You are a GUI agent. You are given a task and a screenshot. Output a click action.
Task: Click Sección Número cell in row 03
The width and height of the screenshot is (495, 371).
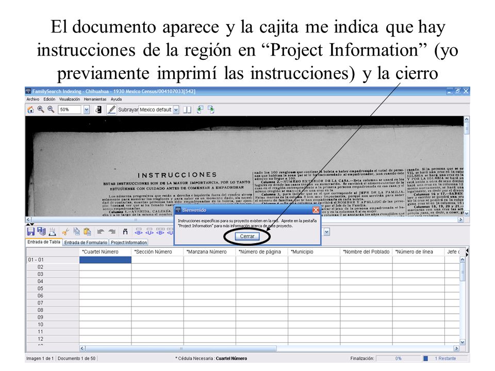[x=158, y=274]
